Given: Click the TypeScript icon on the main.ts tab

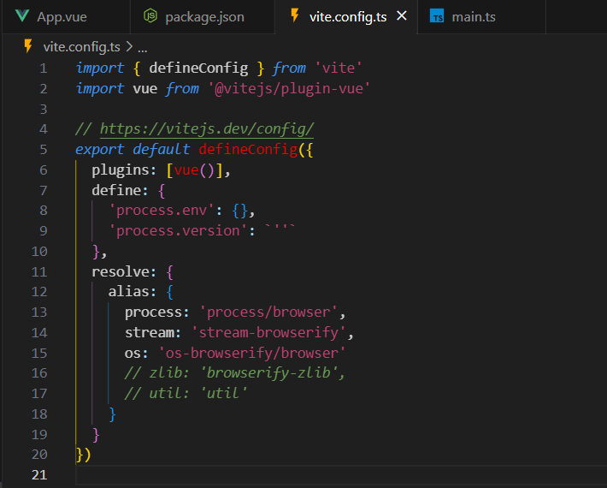Looking at the screenshot, I should click(x=437, y=16).
